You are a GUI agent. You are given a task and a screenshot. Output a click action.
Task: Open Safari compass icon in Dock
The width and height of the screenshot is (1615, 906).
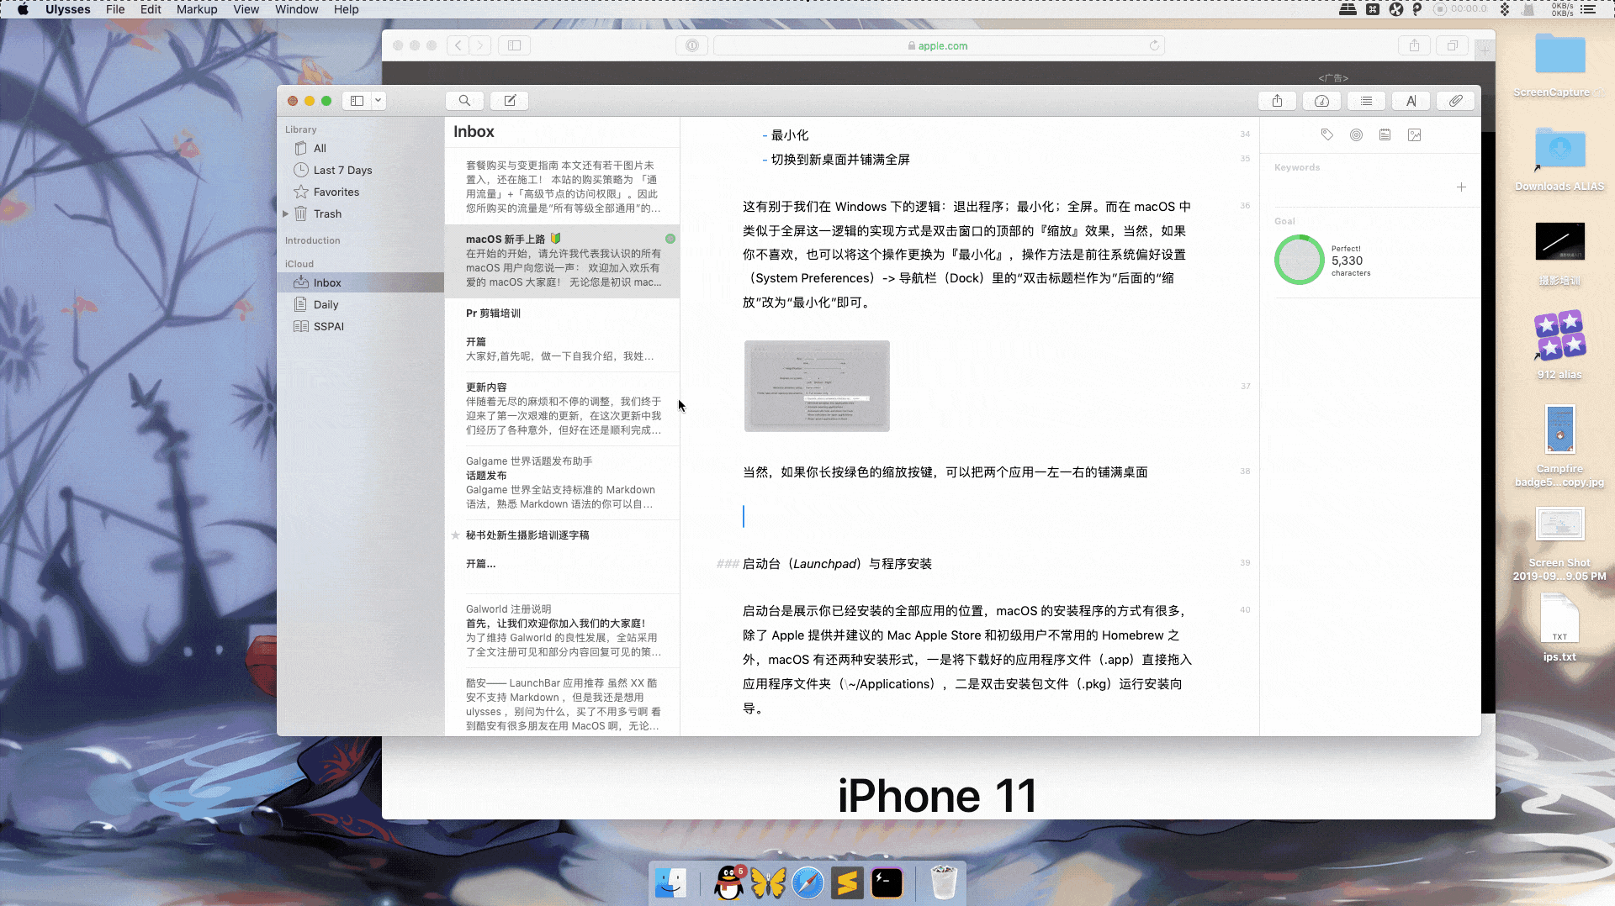[807, 882]
